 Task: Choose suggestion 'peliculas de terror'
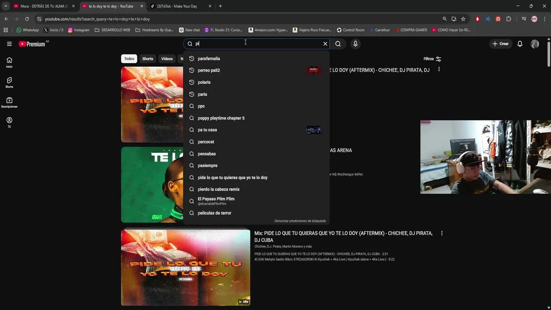point(256,213)
